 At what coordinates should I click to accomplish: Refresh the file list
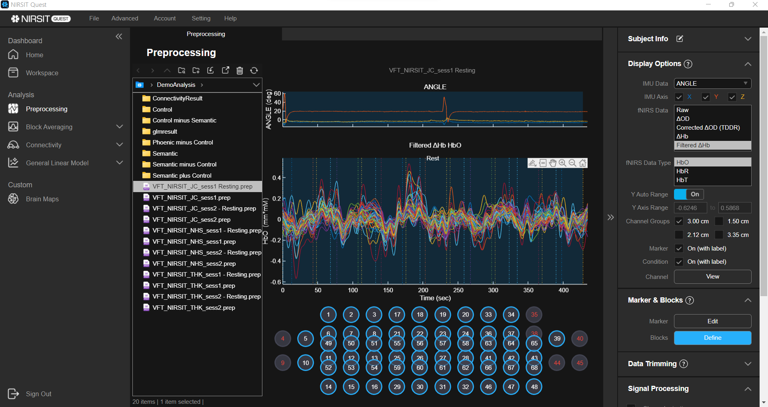click(x=254, y=70)
